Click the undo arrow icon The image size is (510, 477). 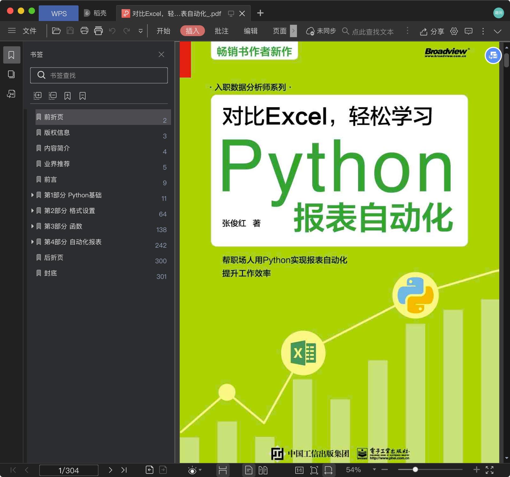coord(112,31)
